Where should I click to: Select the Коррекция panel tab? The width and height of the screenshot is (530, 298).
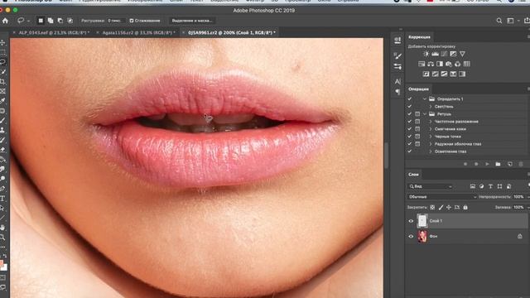pos(419,36)
